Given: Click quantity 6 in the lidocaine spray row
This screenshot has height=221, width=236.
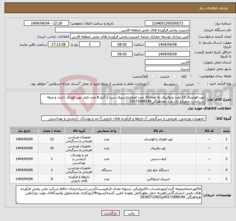Looking at the screenshot, I should click(x=52, y=179).
